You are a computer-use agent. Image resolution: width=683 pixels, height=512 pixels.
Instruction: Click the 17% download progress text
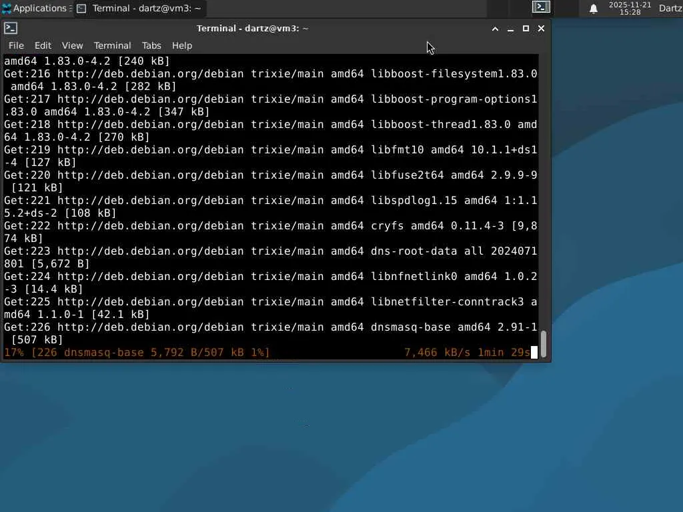(137, 352)
